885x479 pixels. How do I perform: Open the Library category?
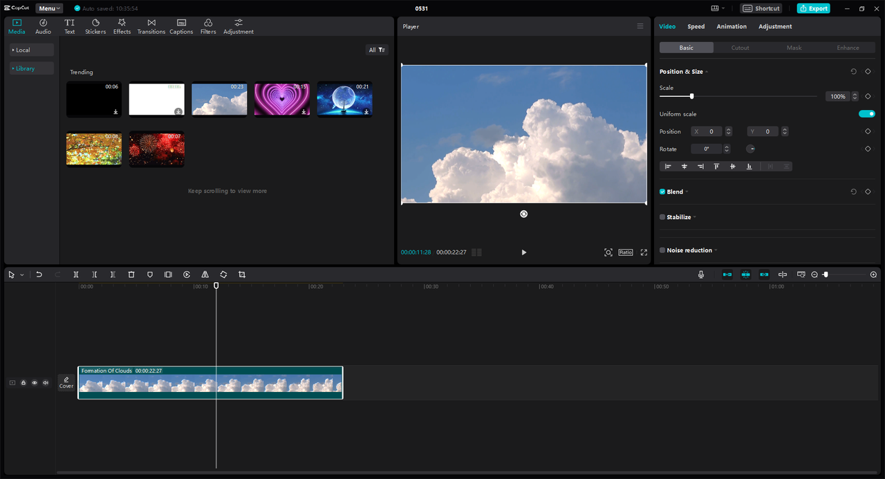31,68
